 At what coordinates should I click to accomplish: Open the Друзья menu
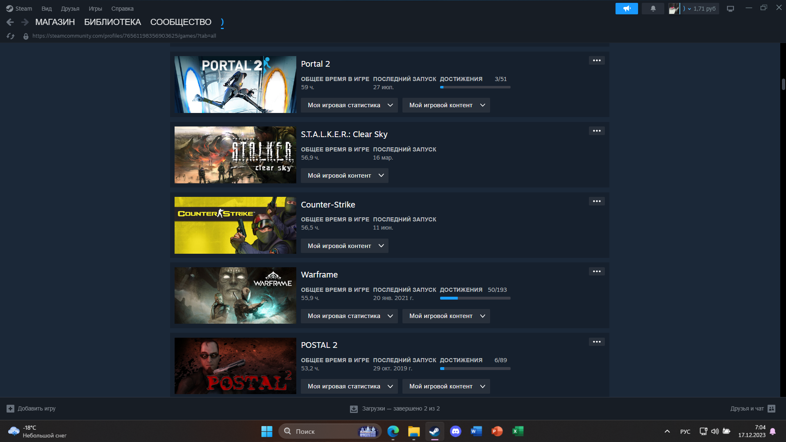[70, 9]
